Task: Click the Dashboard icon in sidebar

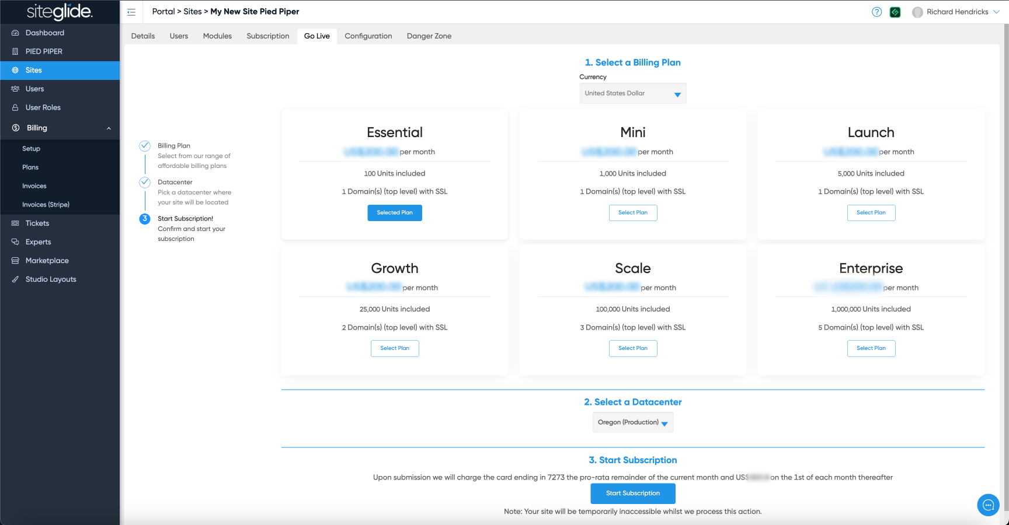Action: tap(16, 33)
